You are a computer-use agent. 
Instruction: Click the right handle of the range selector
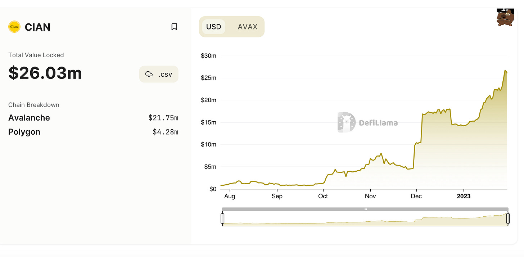point(508,218)
